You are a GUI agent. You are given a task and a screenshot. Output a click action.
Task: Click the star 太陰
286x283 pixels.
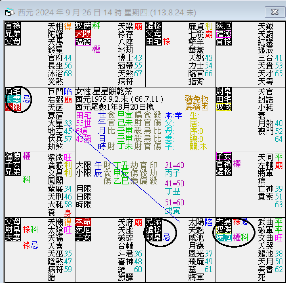tap(55, 230)
